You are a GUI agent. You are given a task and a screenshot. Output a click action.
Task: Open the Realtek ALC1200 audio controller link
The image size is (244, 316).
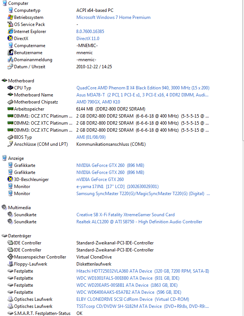(139, 222)
